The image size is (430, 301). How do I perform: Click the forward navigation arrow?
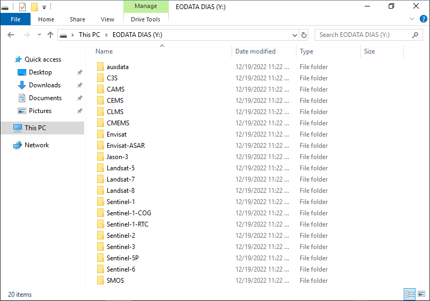pyautogui.click(x=27, y=35)
